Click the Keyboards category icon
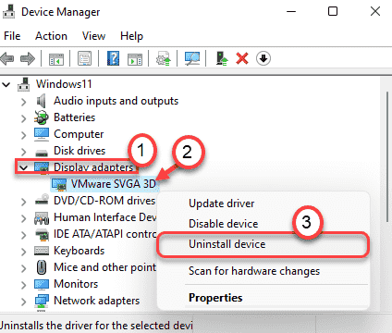This screenshot has width=392, height=333. (42, 251)
